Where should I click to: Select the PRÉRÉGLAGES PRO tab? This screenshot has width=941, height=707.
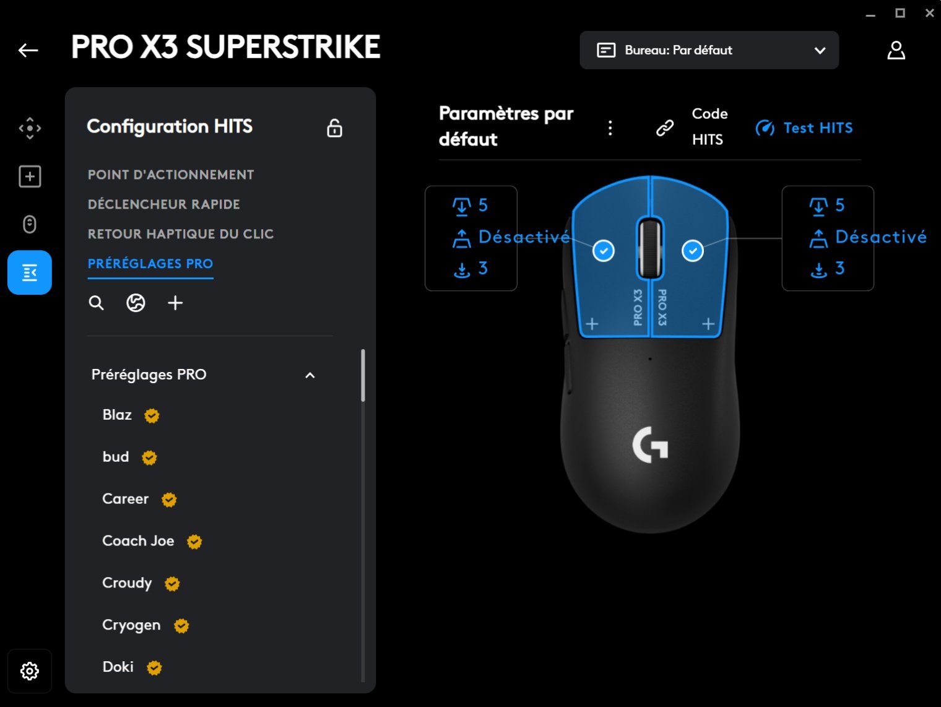click(x=150, y=264)
